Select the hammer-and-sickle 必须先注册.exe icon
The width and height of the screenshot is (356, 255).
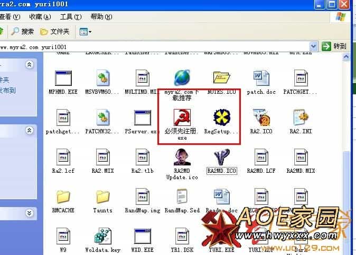pos(182,117)
